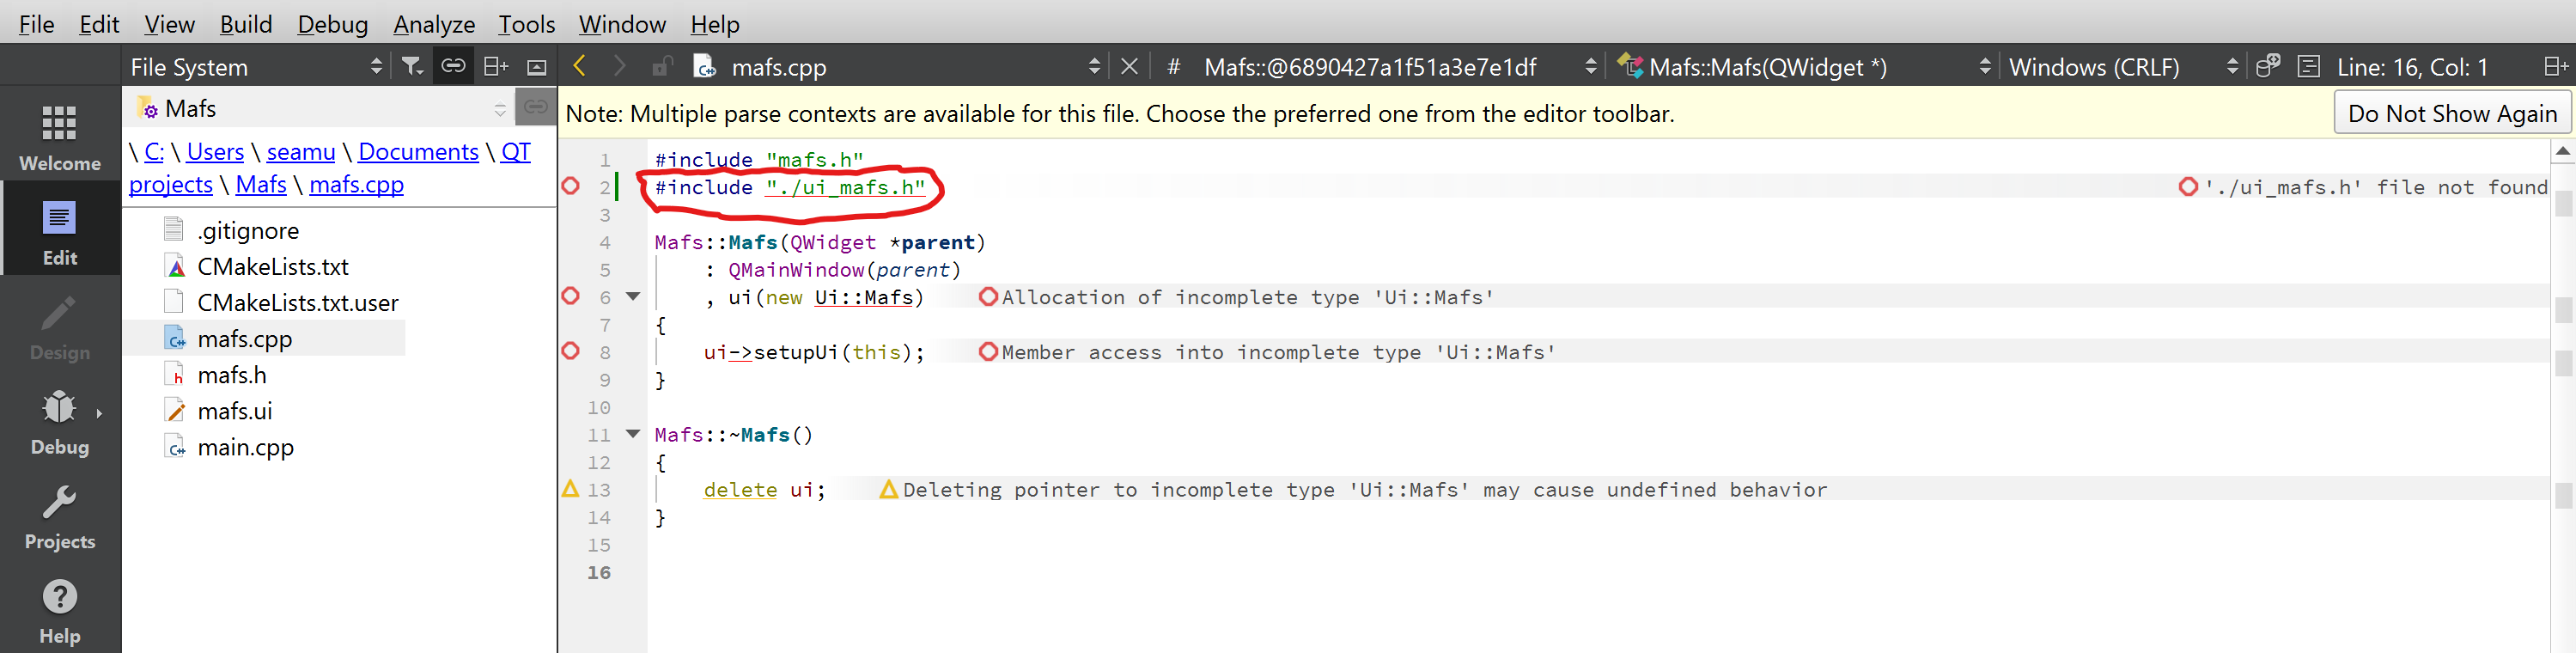This screenshot has width=2576, height=653.
Task: Split the editor using the top-right split icon
Action: [2554, 66]
